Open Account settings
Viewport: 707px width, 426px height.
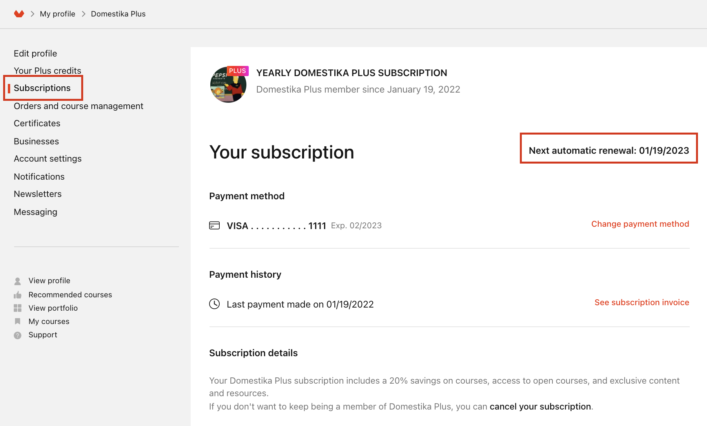pyautogui.click(x=47, y=158)
